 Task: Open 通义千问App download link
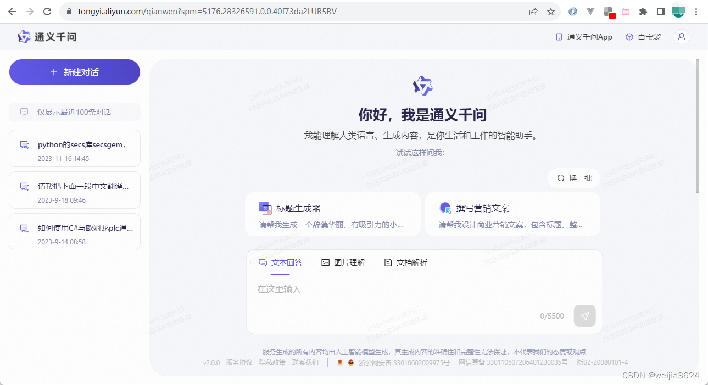584,37
